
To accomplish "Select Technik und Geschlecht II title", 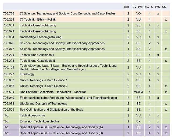I will [37, 61].
